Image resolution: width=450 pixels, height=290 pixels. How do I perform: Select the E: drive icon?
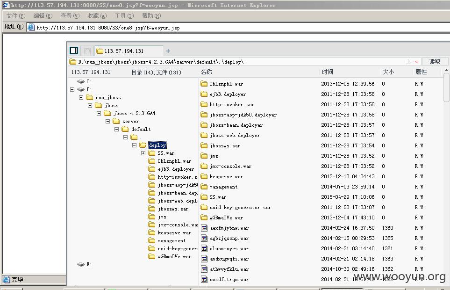pyautogui.click(x=81, y=264)
